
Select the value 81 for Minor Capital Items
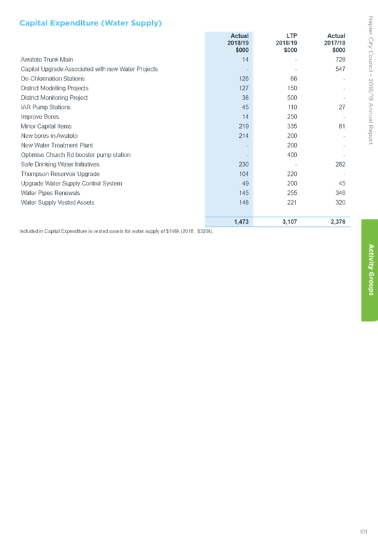pyautogui.click(x=342, y=127)
